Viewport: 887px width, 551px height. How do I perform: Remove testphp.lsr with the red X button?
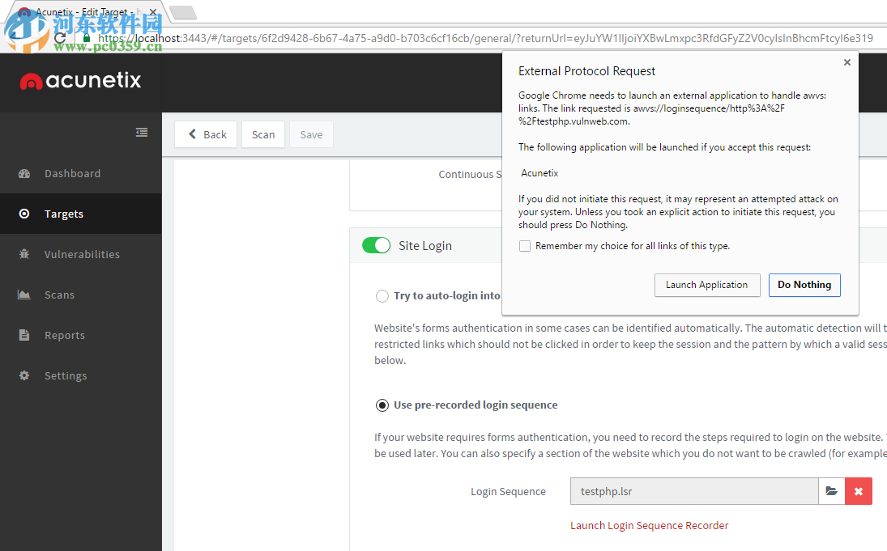pyautogui.click(x=858, y=491)
